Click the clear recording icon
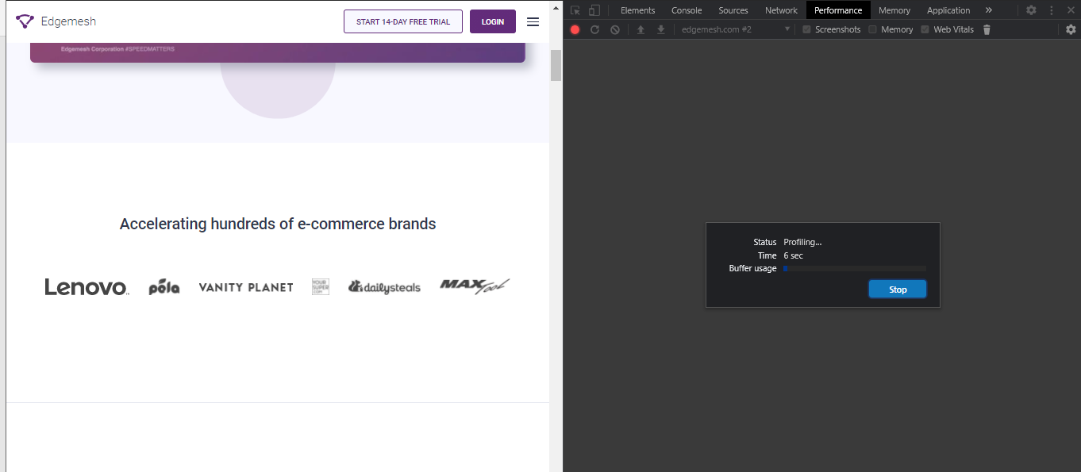This screenshot has height=472, width=1081. pos(615,29)
